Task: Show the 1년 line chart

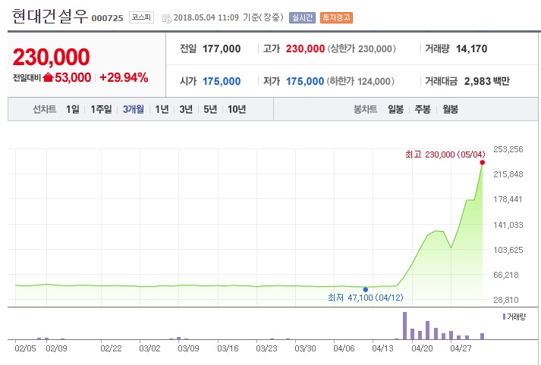Action: pyautogui.click(x=162, y=109)
